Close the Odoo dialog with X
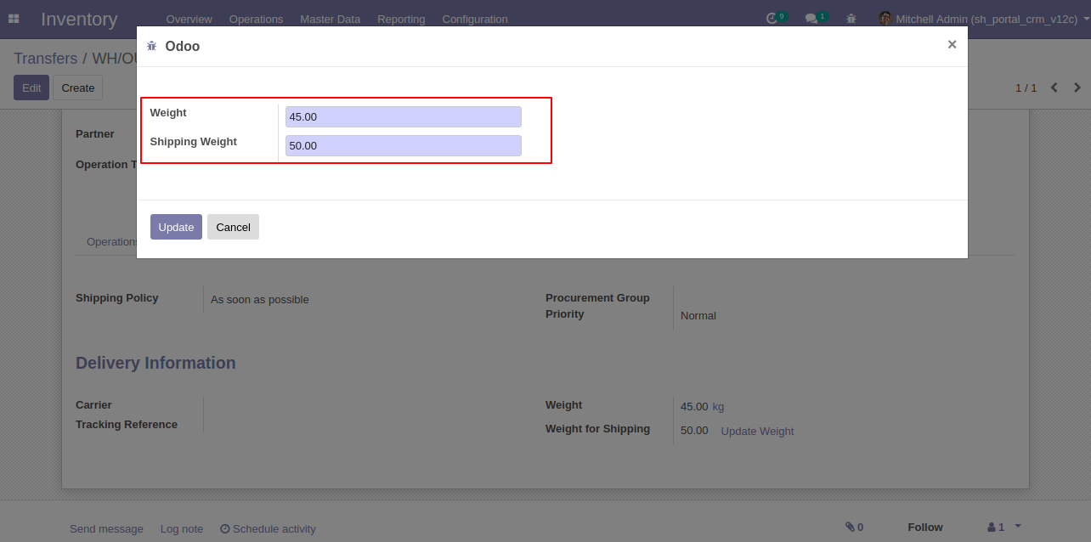Viewport: 1091px width, 542px height. pos(952,44)
